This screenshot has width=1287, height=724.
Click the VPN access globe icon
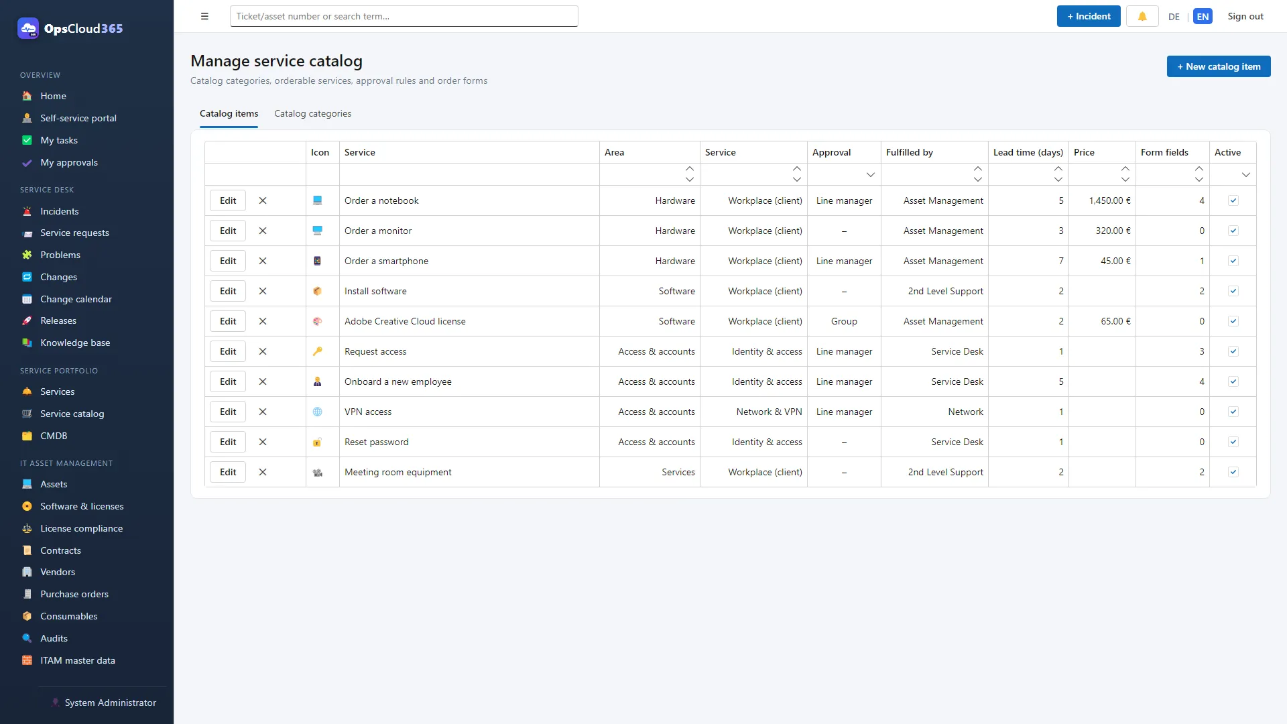pos(318,412)
